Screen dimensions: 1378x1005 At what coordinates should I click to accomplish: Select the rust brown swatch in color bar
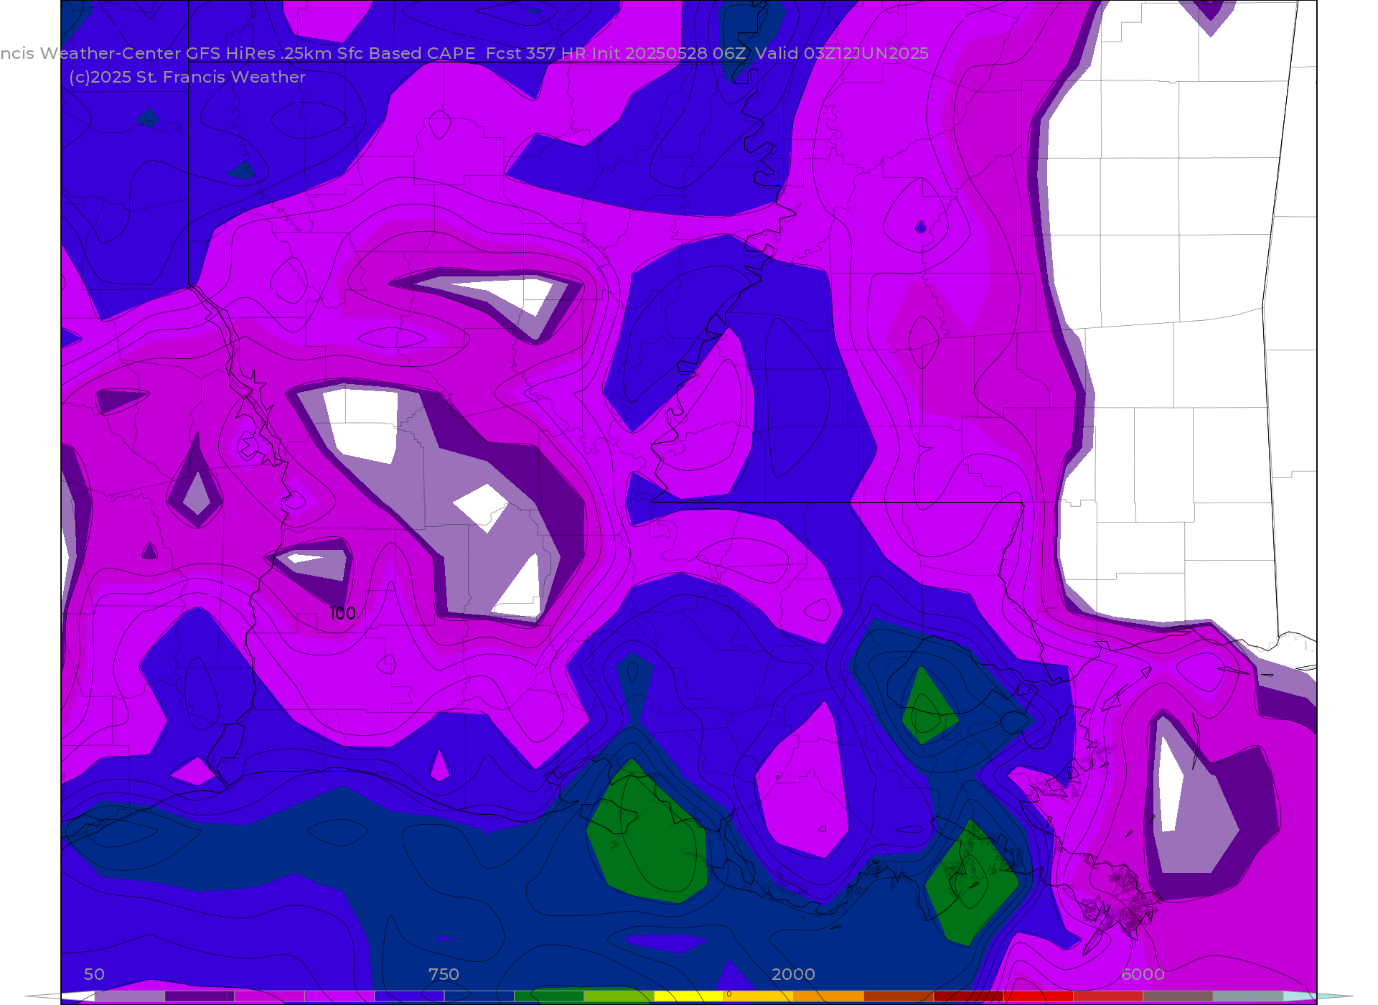[899, 996]
